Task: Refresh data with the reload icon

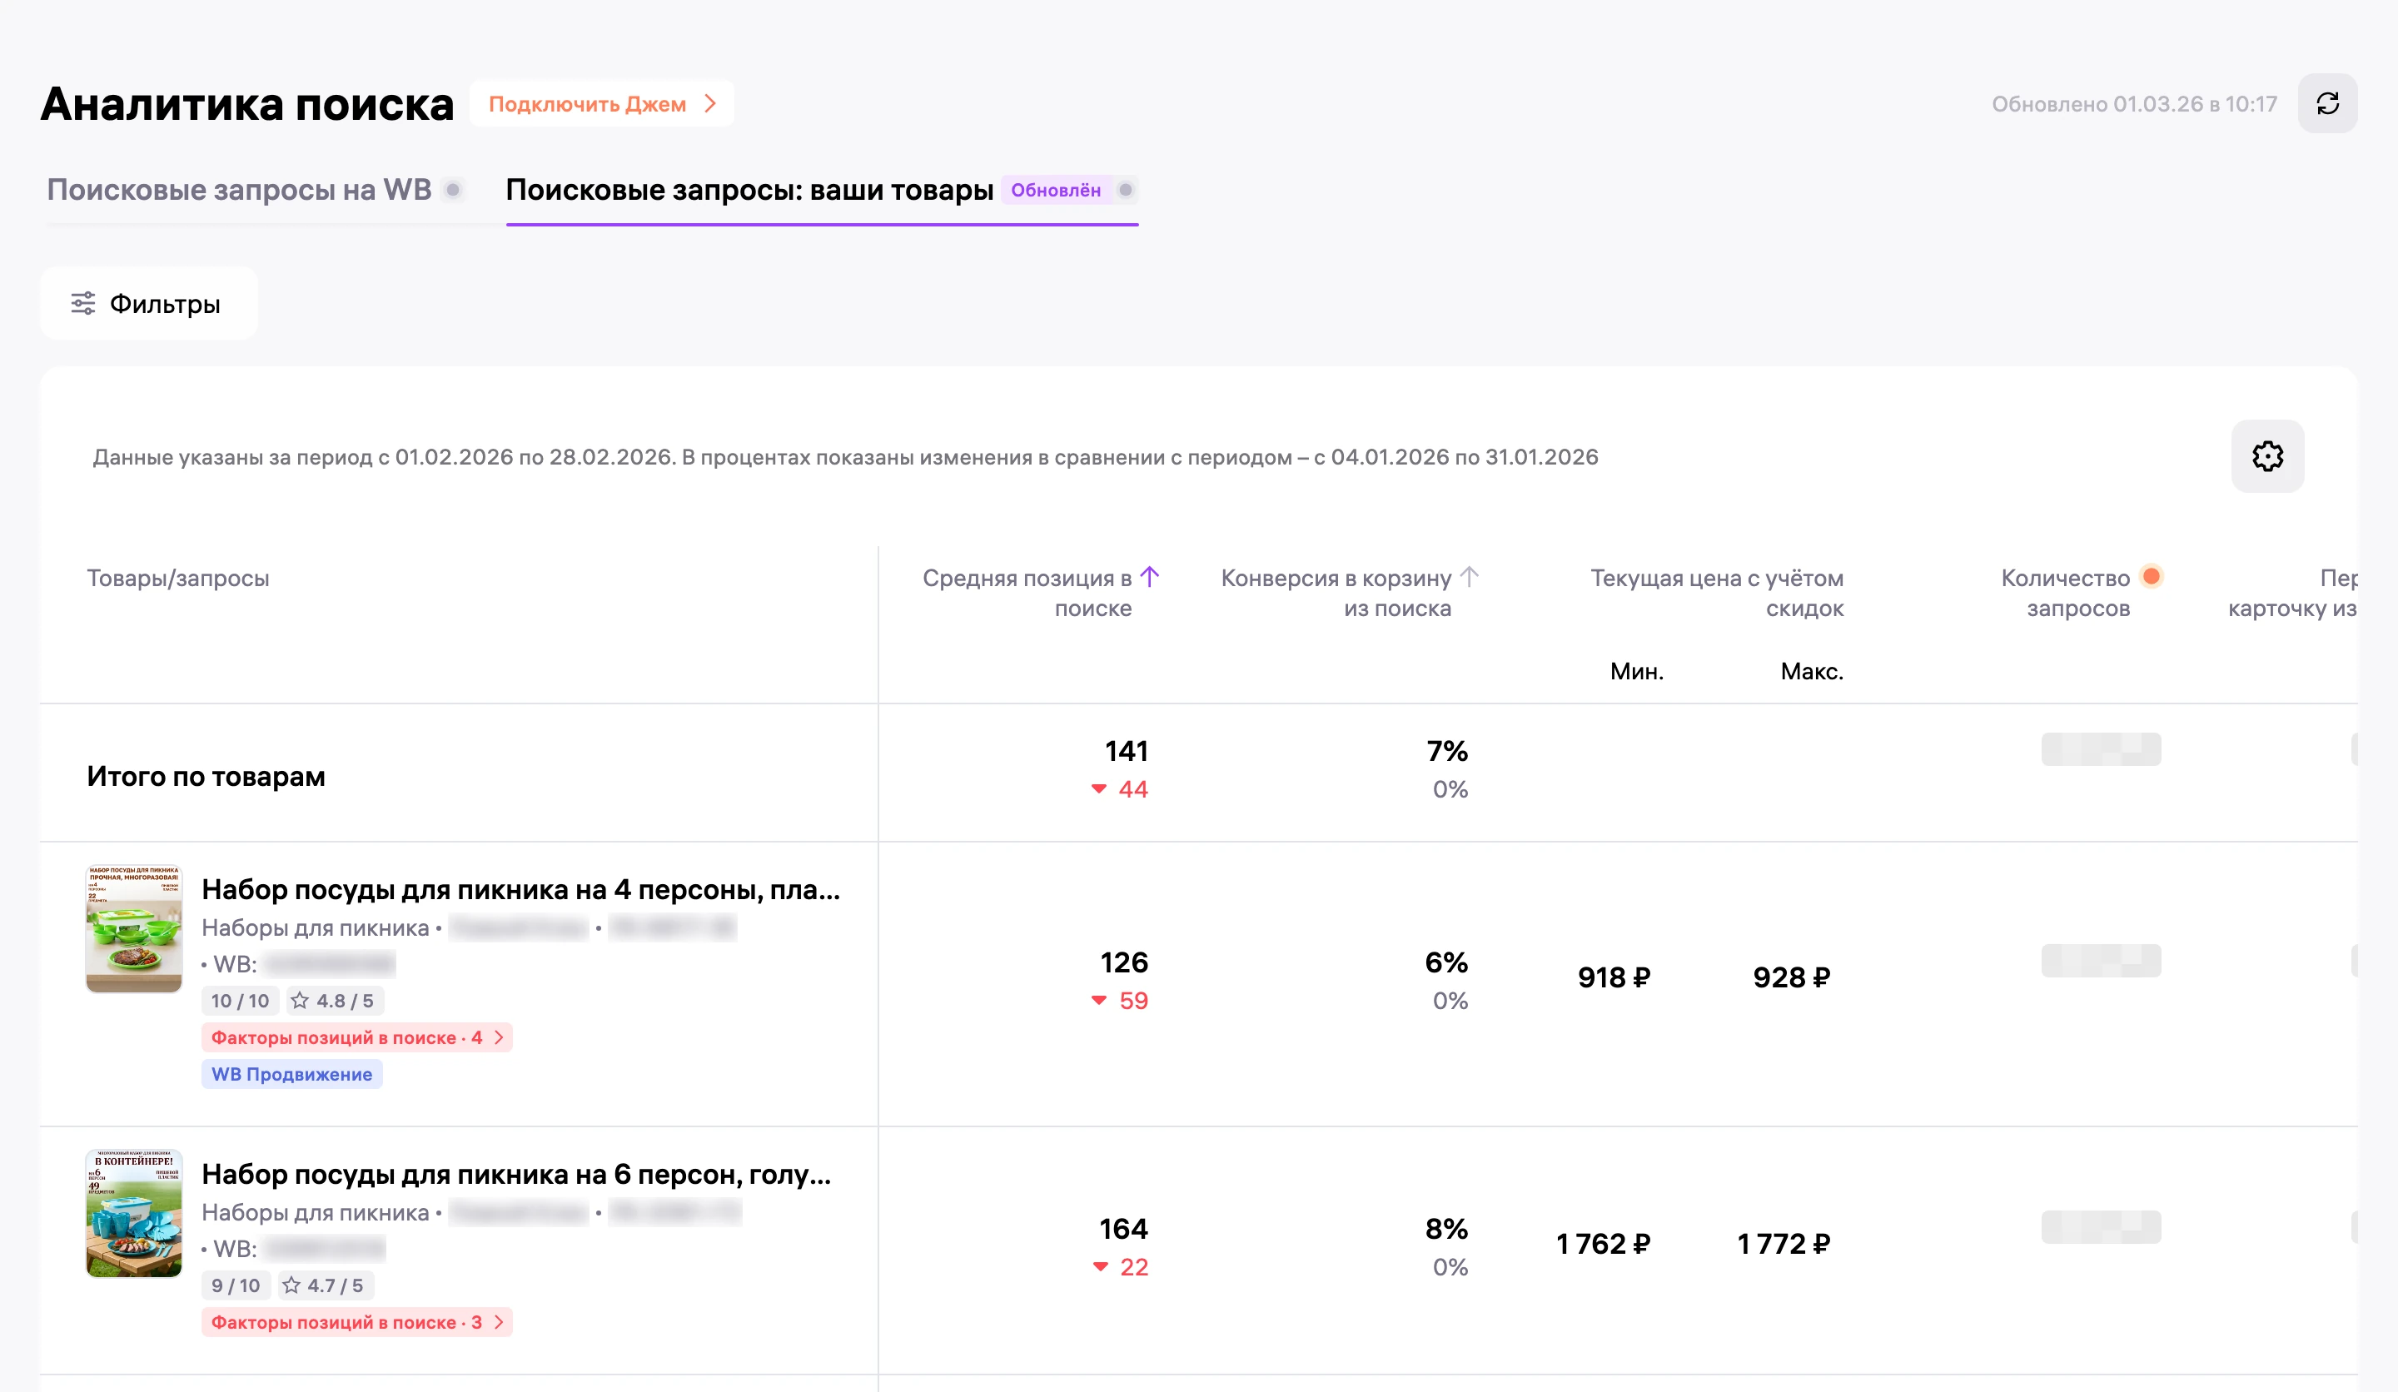Action: (x=2326, y=104)
